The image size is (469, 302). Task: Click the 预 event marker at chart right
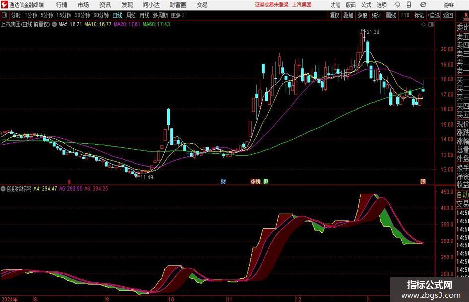[x=423, y=181]
